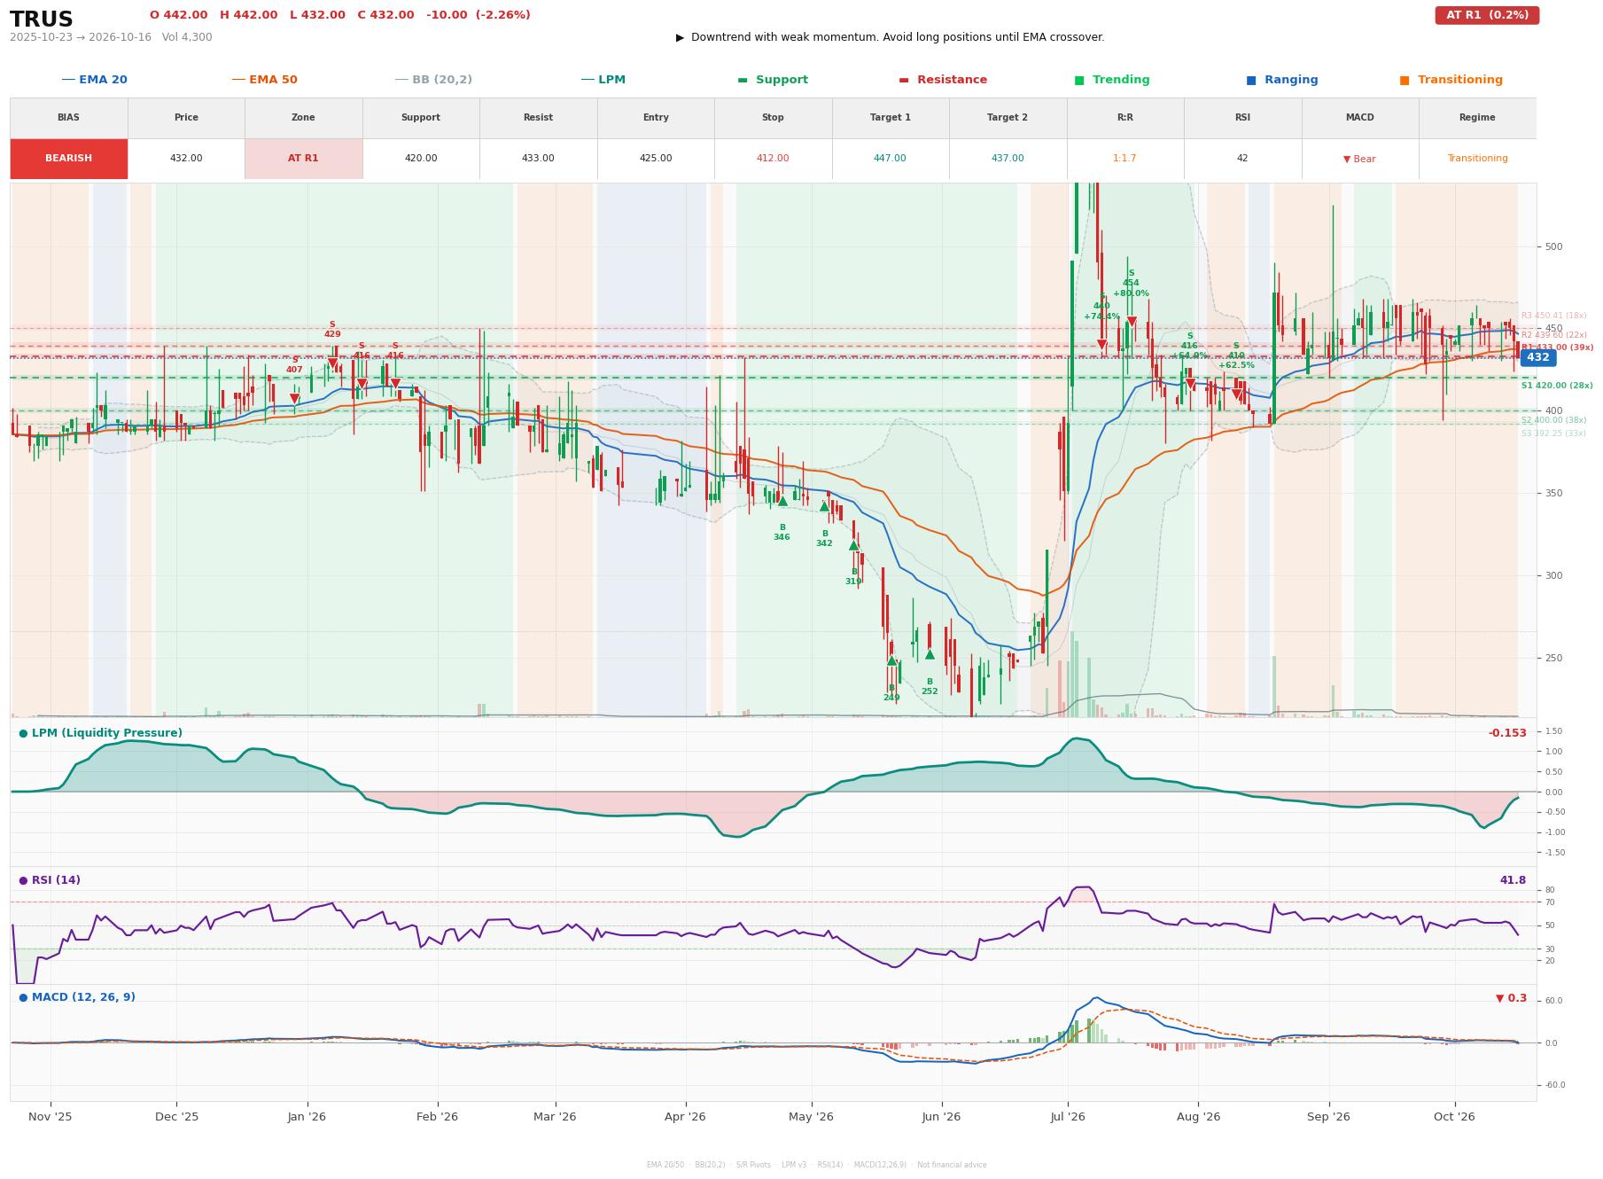
Task: Click the blue 432 price tag
Action: pos(1538,357)
